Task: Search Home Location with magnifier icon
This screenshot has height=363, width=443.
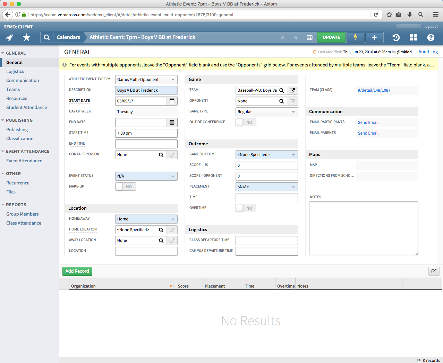Action: click(x=161, y=230)
